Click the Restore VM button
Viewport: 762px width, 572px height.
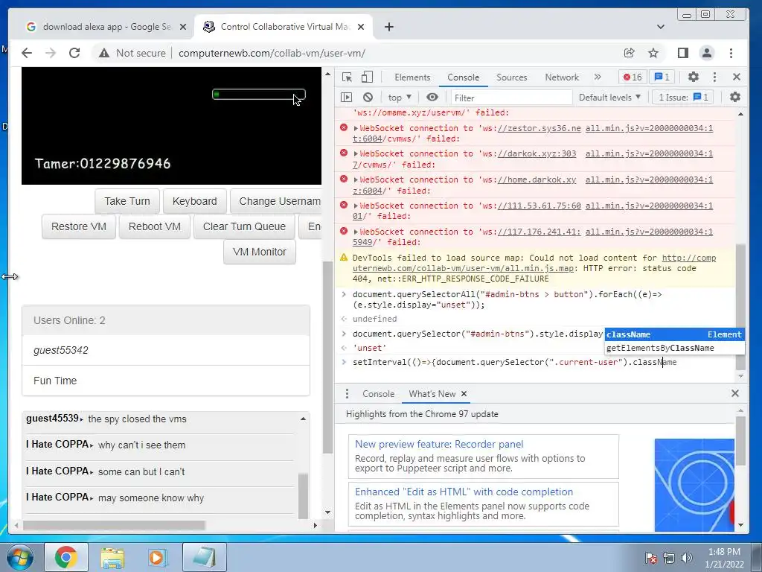tap(79, 226)
